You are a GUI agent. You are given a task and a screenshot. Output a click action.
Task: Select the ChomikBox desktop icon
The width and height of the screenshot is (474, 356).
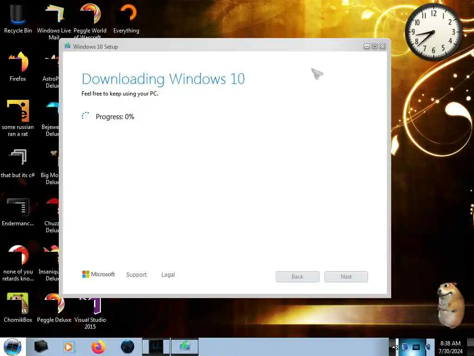(18, 307)
